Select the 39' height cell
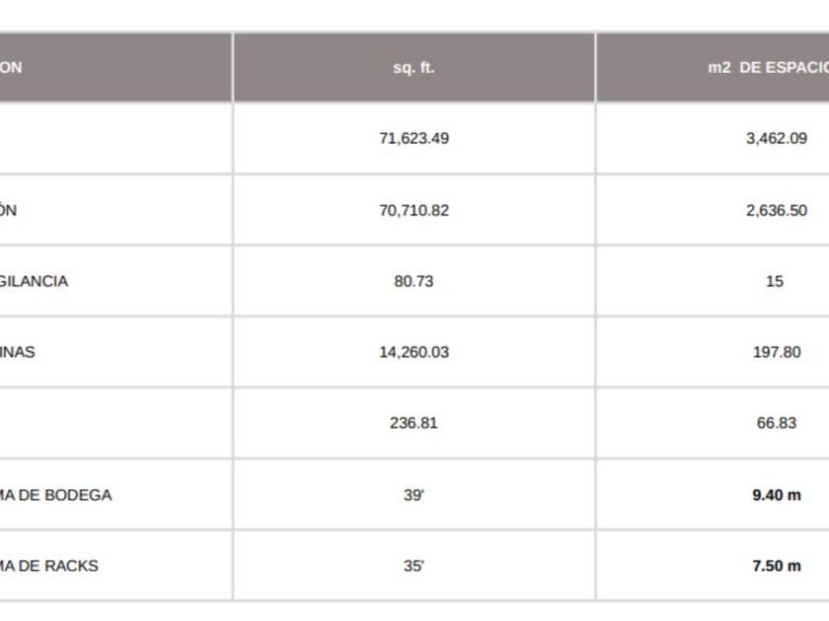The height and width of the screenshot is (621, 829). tap(414, 495)
